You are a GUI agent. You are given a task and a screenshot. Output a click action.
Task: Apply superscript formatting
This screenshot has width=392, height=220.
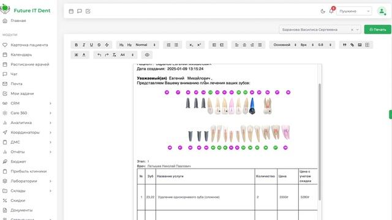click(x=199, y=45)
